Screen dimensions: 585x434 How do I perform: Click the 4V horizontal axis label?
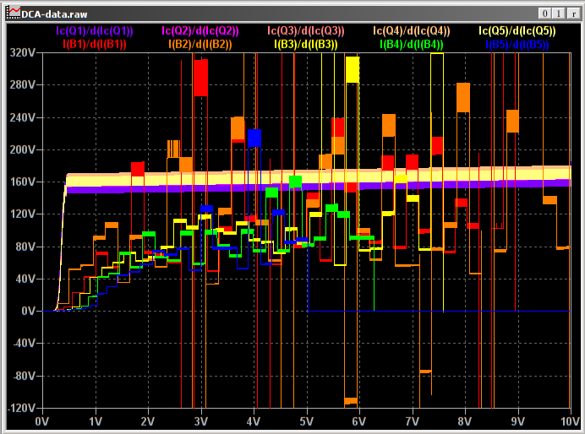click(x=254, y=421)
